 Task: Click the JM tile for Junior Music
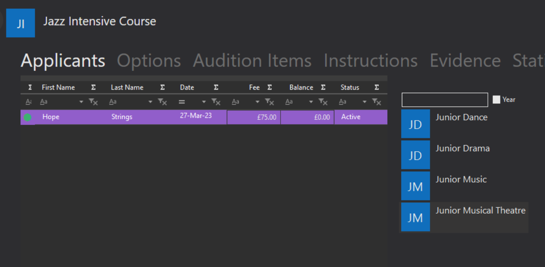(x=415, y=186)
